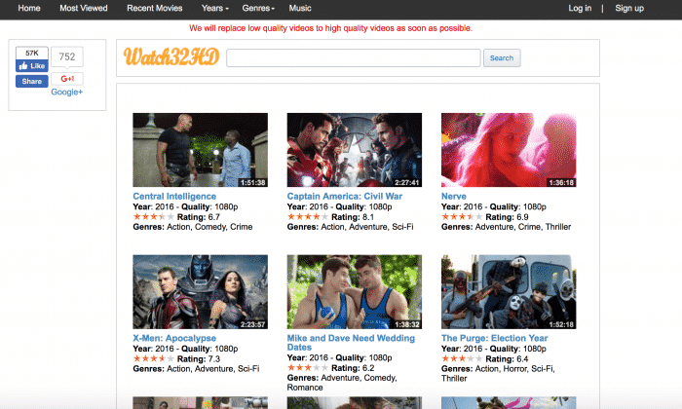Viewport: 682px width, 409px height.
Task: Click the red low quality videos notice
Action: tap(330, 28)
